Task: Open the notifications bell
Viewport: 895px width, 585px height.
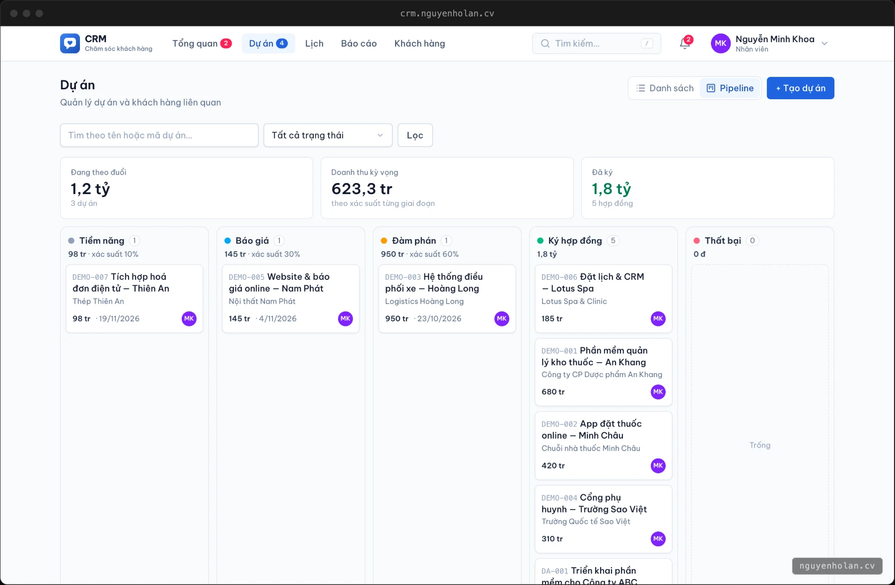Action: [685, 43]
